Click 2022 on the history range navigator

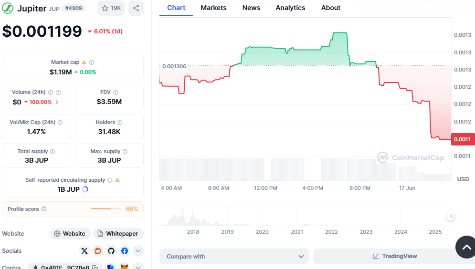[331, 232]
